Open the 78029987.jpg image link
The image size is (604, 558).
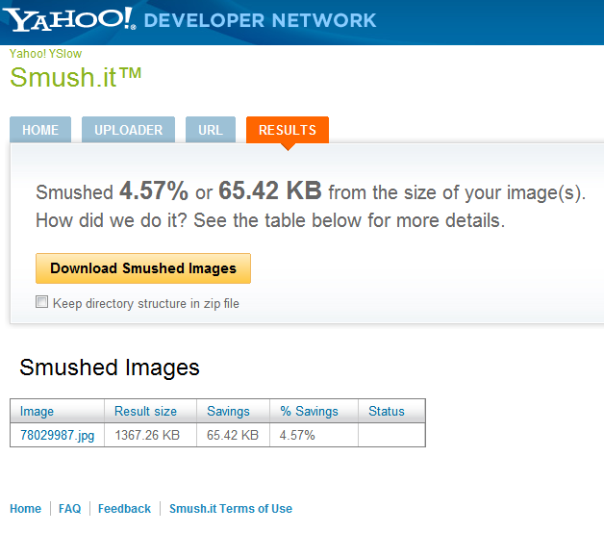57,435
